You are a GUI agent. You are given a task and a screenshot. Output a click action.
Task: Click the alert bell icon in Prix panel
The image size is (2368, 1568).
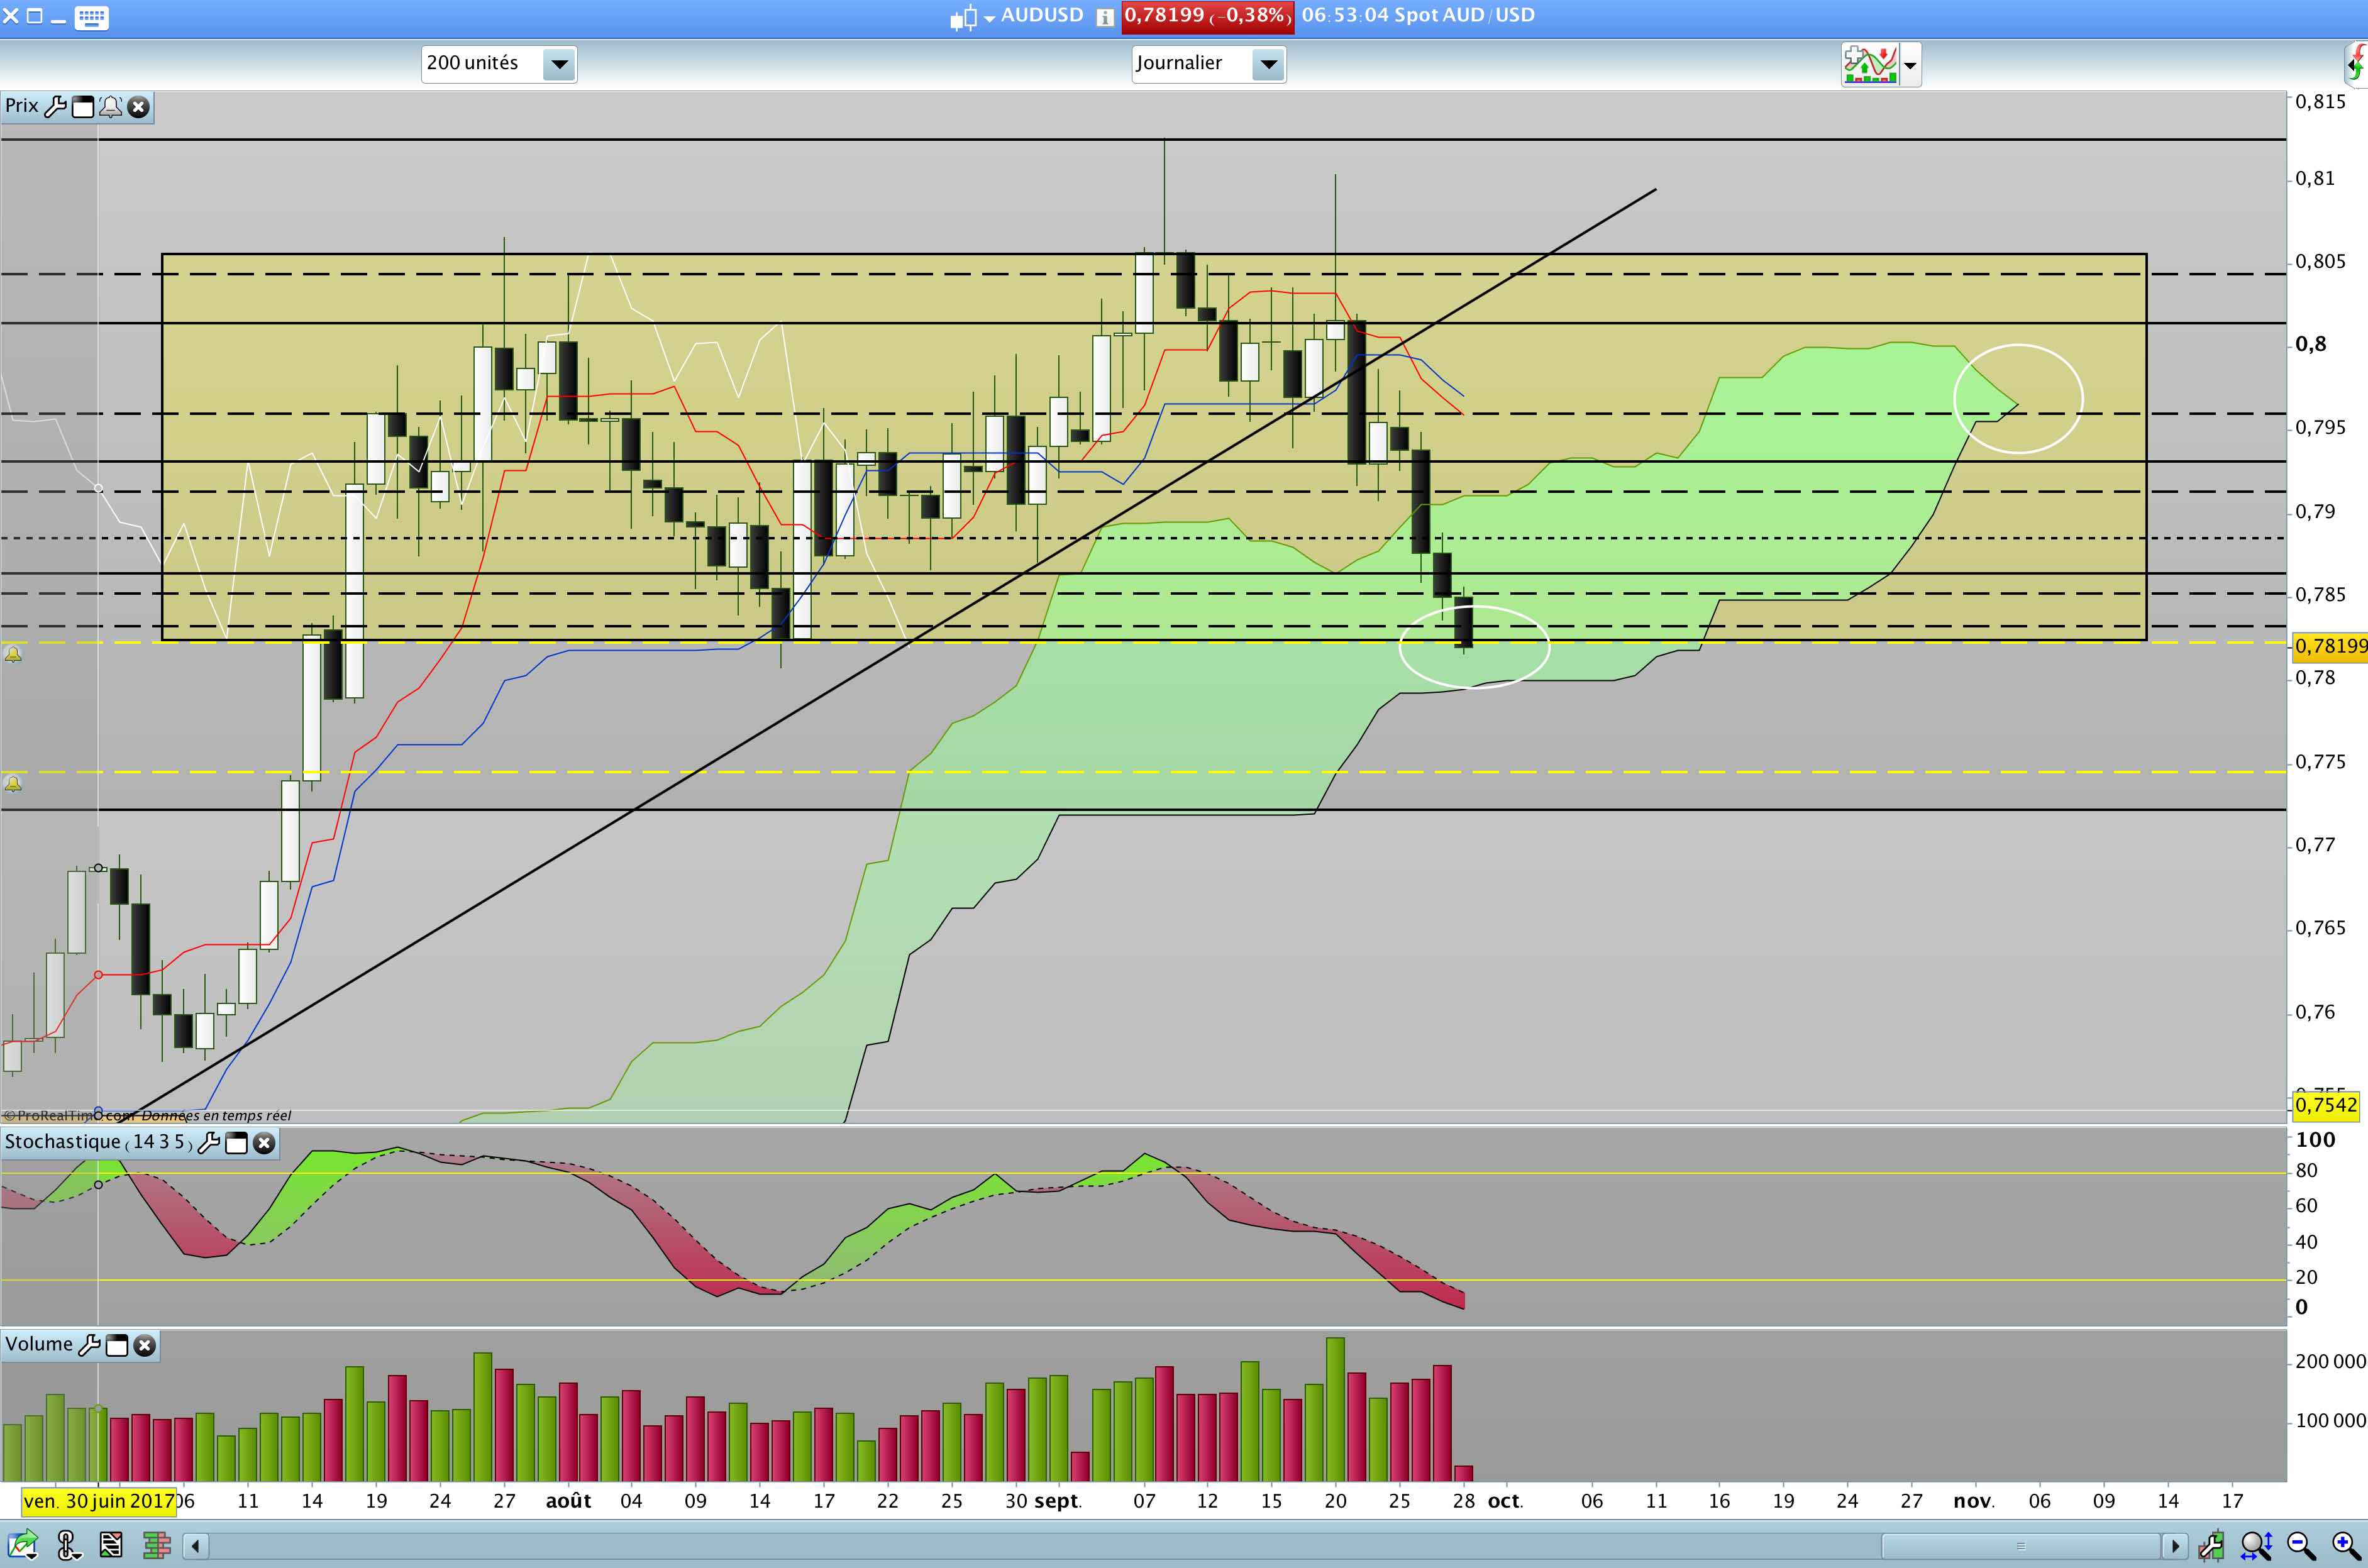111,107
